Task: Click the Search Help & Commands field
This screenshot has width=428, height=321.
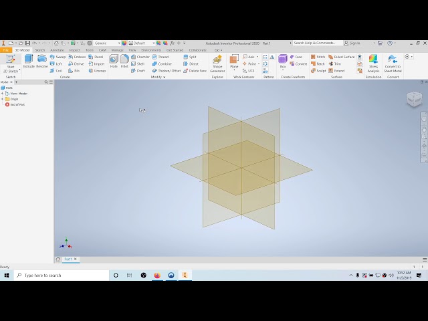Action: [318, 43]
